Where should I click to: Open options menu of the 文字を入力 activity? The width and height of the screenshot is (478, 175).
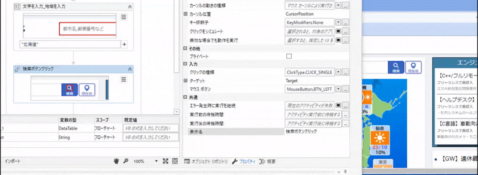(x=123, y=17)
